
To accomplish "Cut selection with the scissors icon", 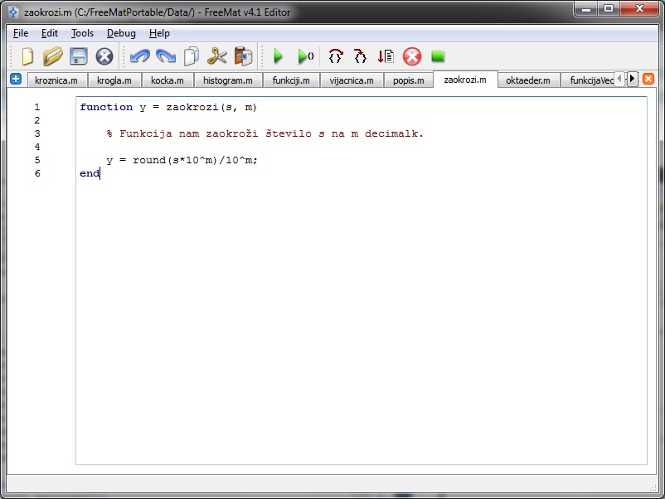I will click(x=217, y=56).
